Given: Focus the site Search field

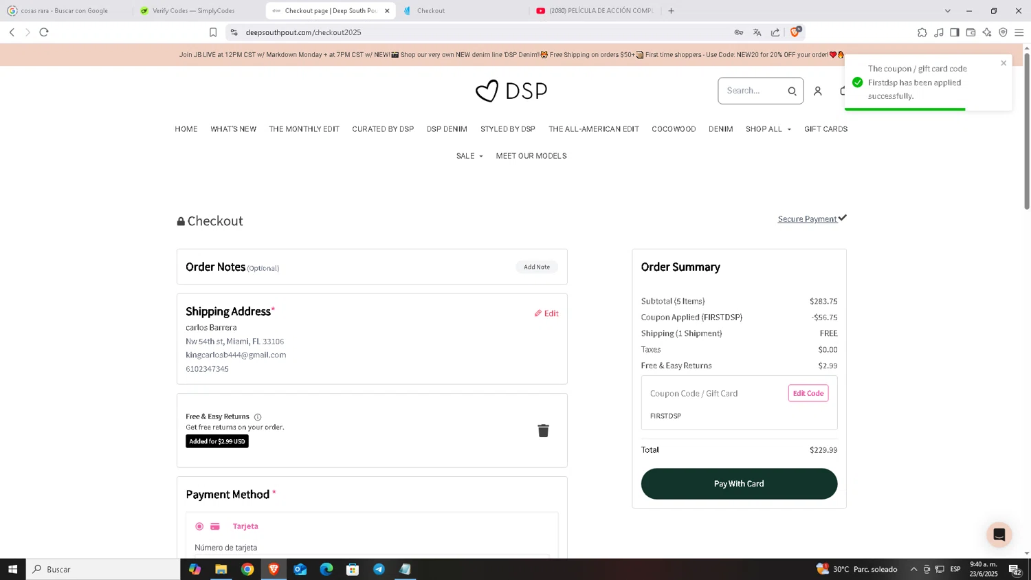Looking at the screenshot, I should pyautogui.click(x=753, y=91).
